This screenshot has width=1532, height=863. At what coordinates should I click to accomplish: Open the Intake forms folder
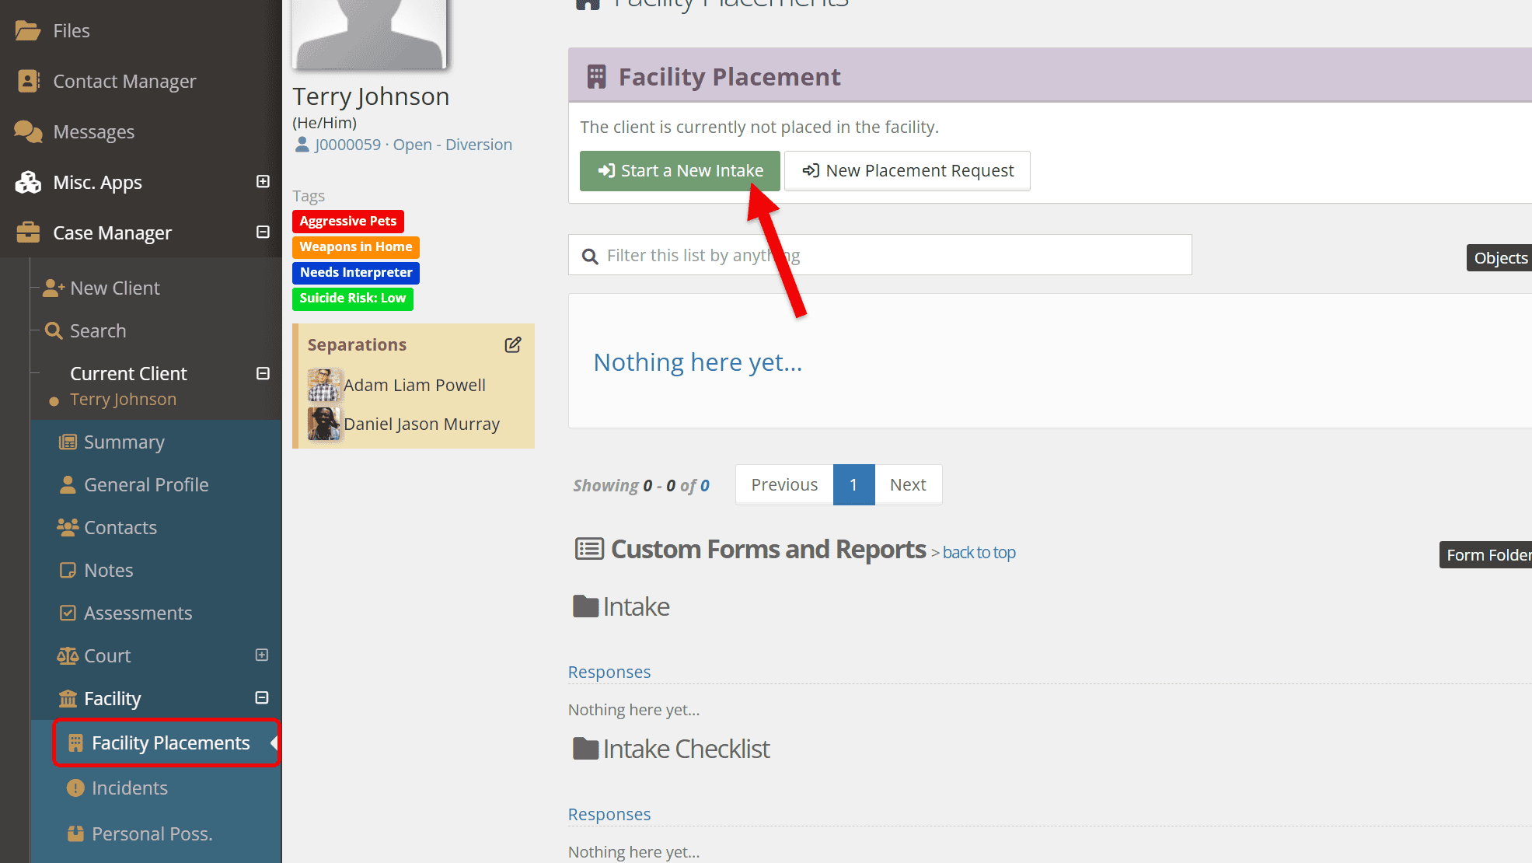coord(621,606)
